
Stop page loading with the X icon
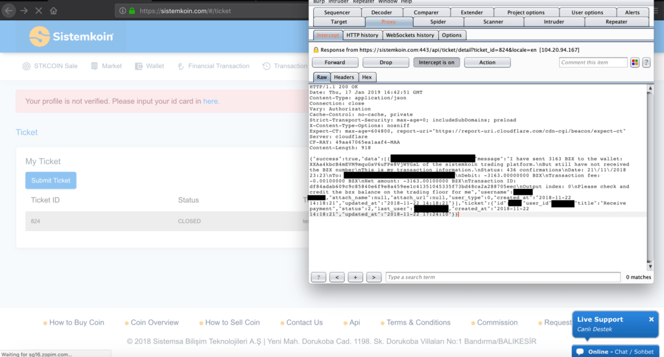coord(38,11)
